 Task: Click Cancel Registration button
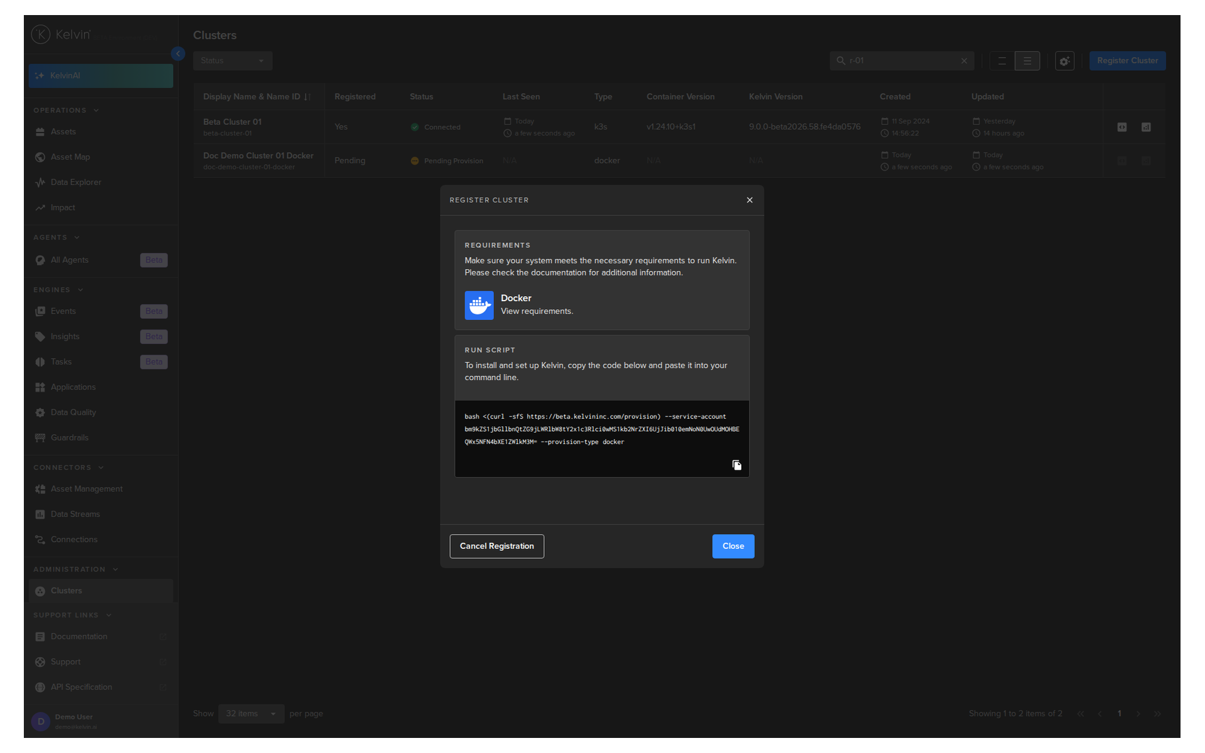(x=496, y=546)
